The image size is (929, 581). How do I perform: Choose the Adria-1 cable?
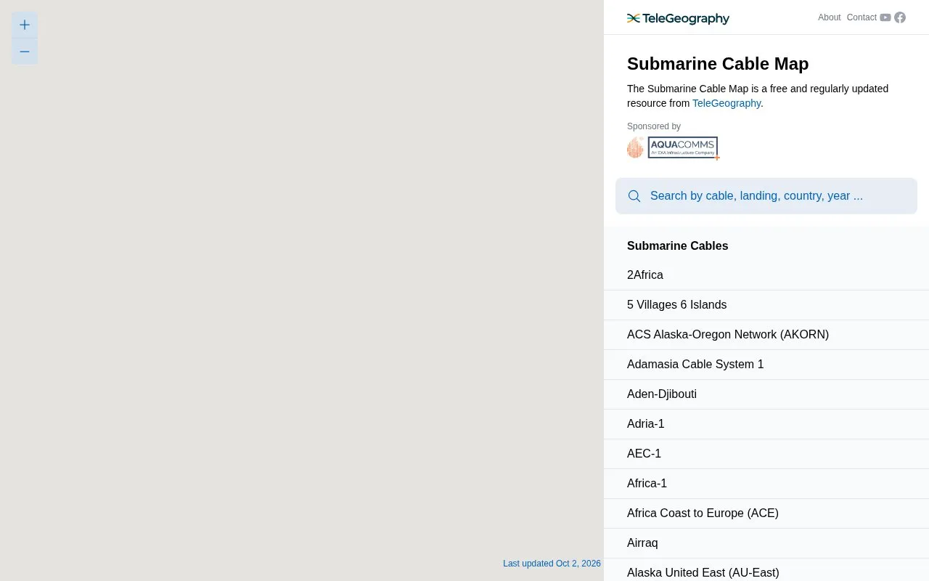tap(766, 424)
